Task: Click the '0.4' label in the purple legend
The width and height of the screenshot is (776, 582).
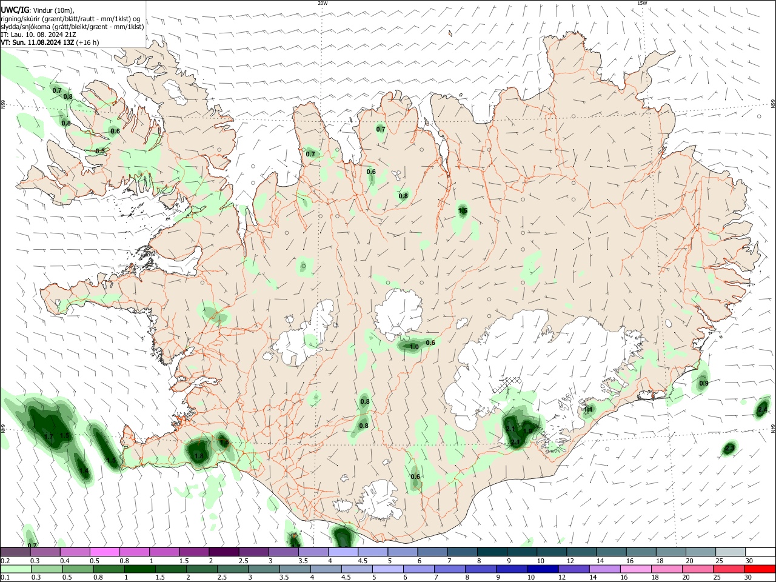Action: (x=65, y=561)
